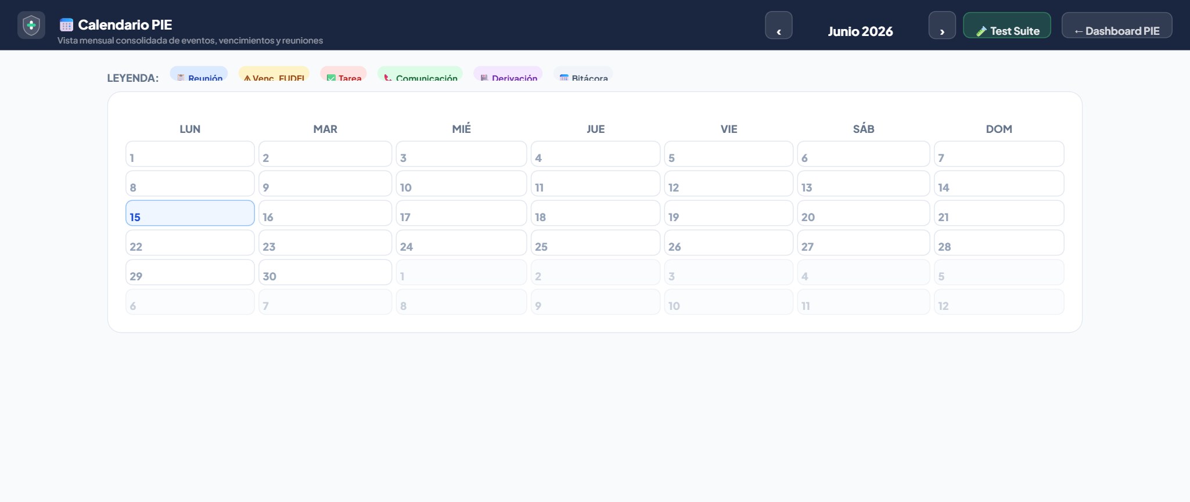The width and height of the screenshot is (1190, 502).
Task: Select June 1 day cell
Action: point(190,154)
